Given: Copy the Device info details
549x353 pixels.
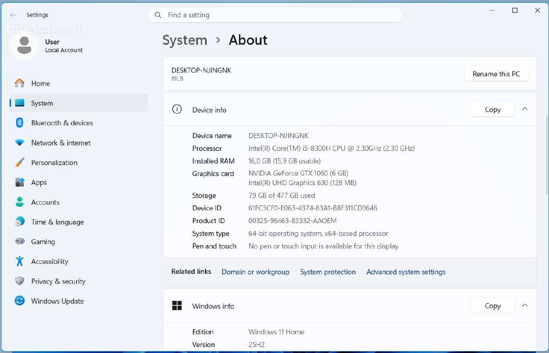Looking at the screenshot, I should coord(493,109).
